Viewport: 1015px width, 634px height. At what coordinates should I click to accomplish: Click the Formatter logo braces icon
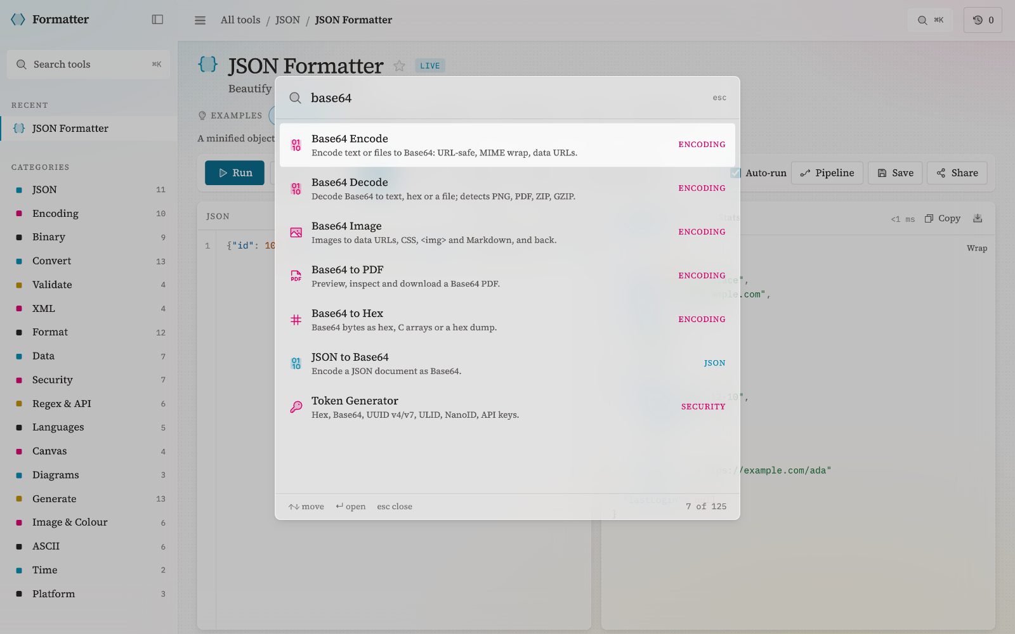18,20
